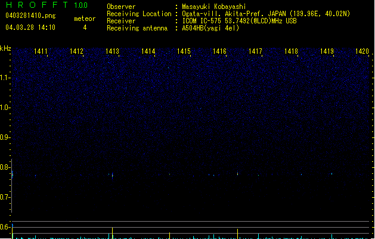Click the date stamp 04.03.28 14:10
Viewport: 375px width, 239px height.
click(30, 27)
